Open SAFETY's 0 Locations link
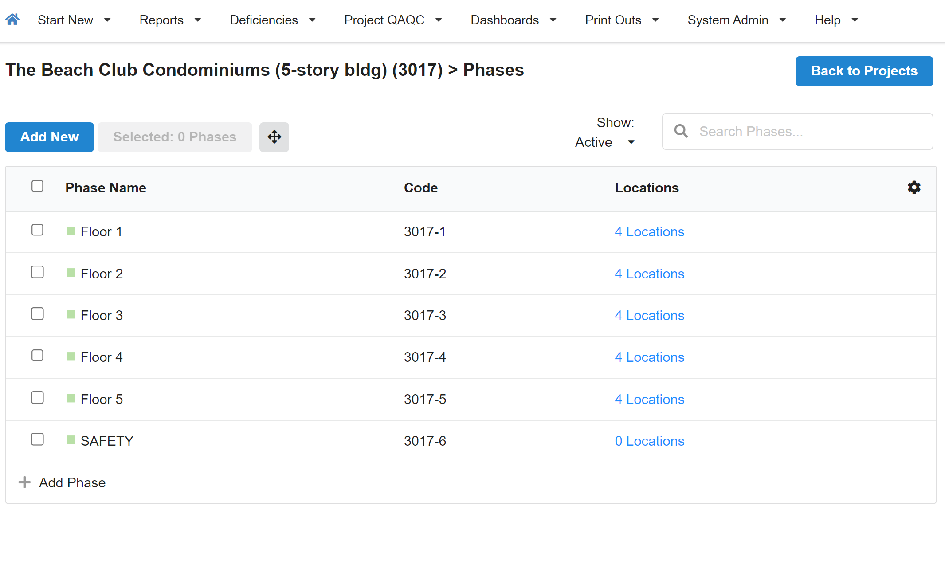Viewport: 945px width, 576px height. click(650, 441)
